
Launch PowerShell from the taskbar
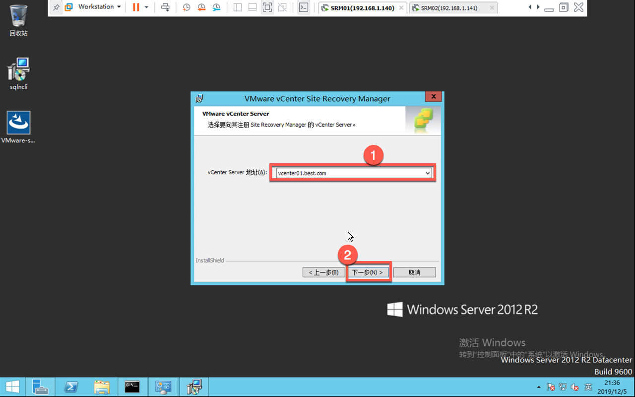(70, 387)
